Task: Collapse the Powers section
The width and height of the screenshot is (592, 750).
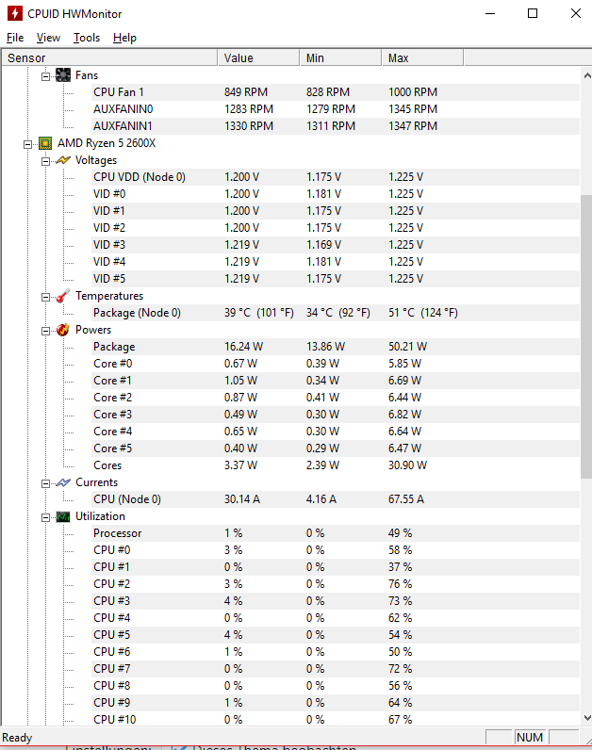Action: point(45,331)
